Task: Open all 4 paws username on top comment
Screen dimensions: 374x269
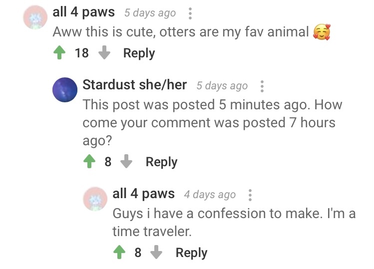Action: coord(83,12)
